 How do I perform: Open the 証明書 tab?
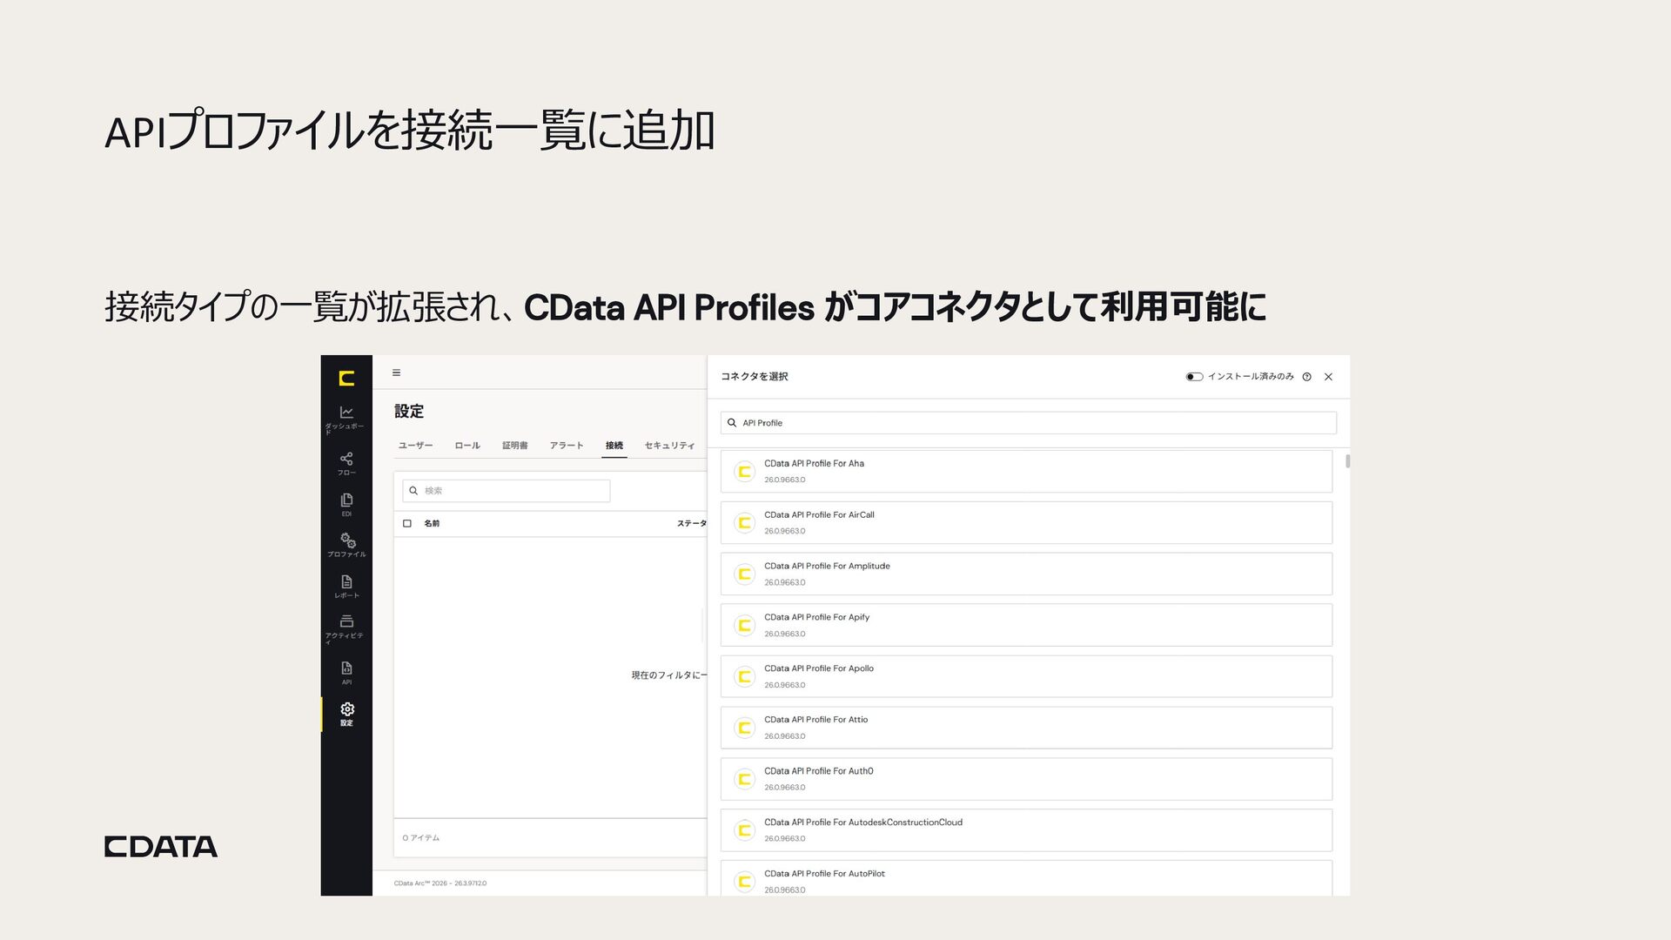(514, 446)
